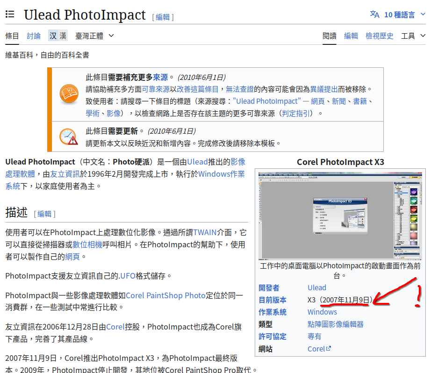Edit the 描述 section
This screenshot has height=373, width=430.
click(x=44, y=214)
